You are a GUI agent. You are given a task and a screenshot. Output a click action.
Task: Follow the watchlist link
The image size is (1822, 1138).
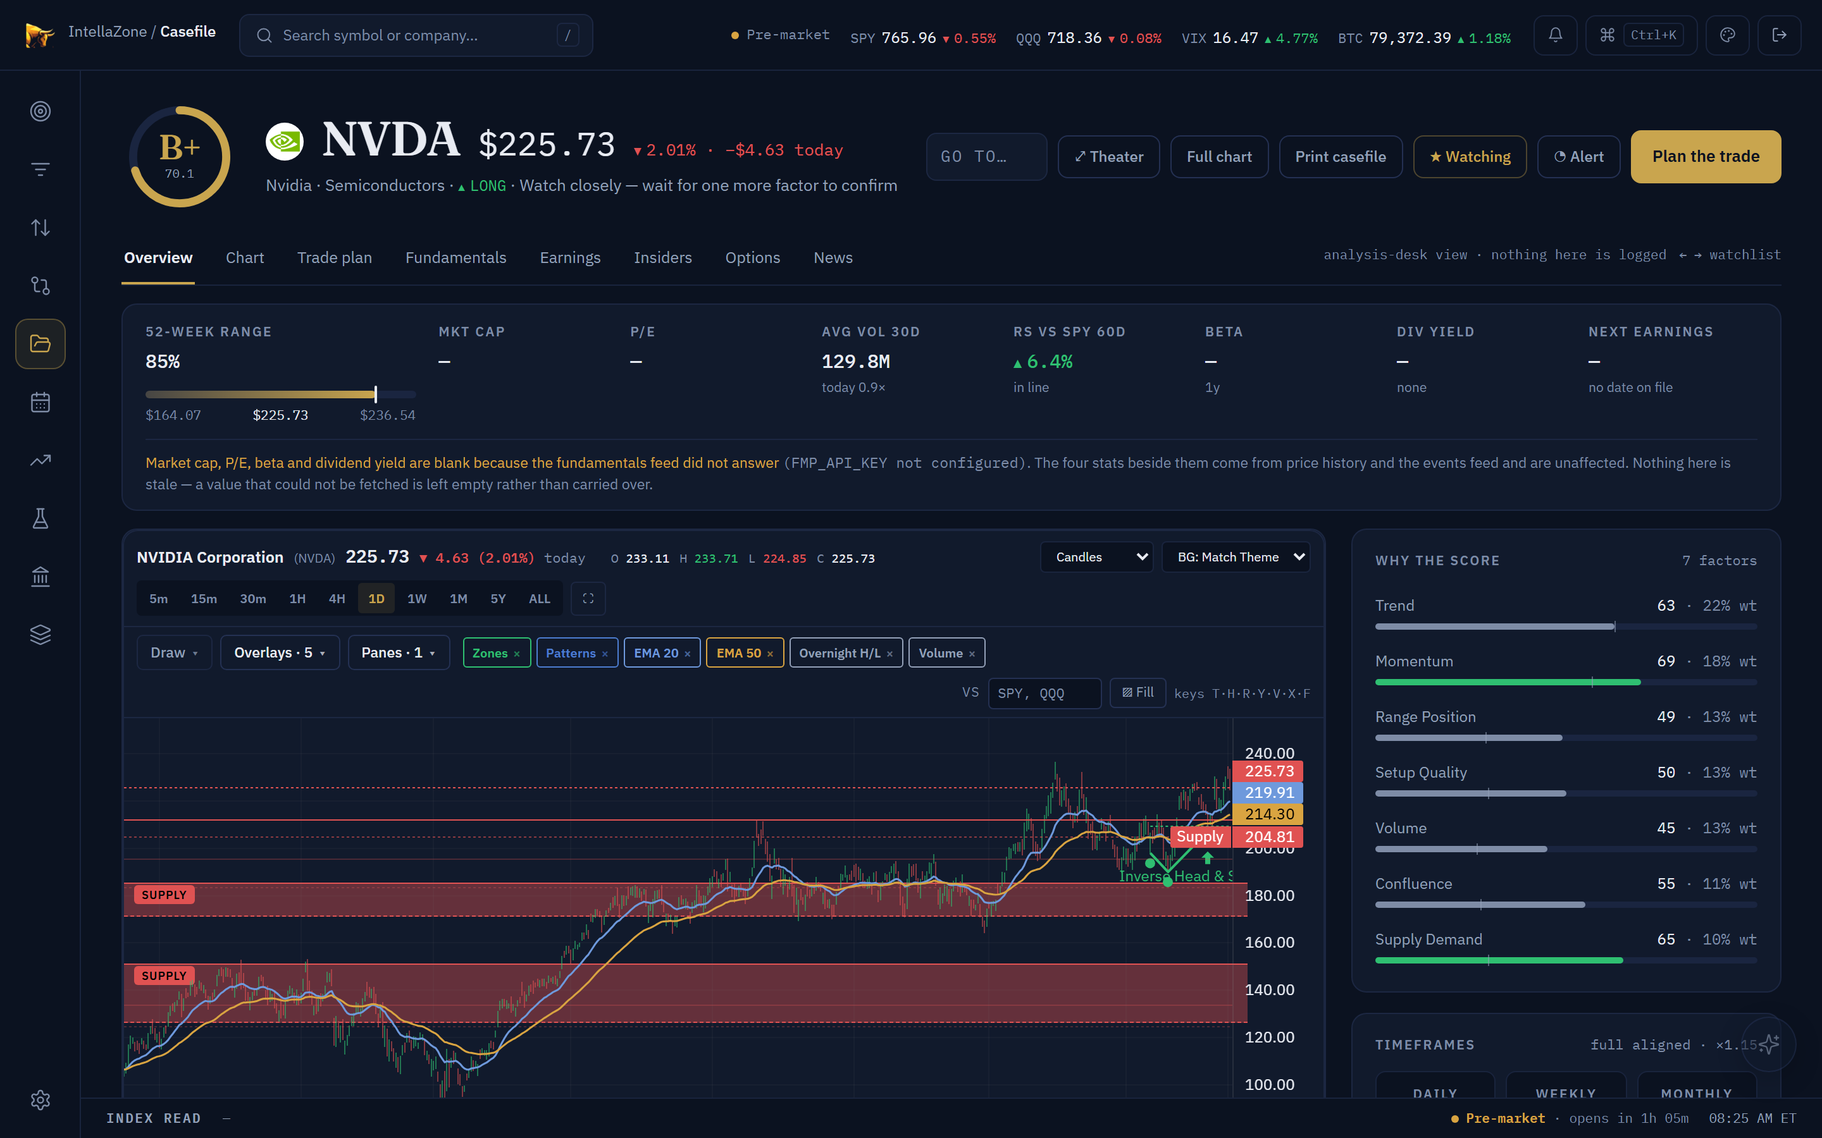point(1744,254)
